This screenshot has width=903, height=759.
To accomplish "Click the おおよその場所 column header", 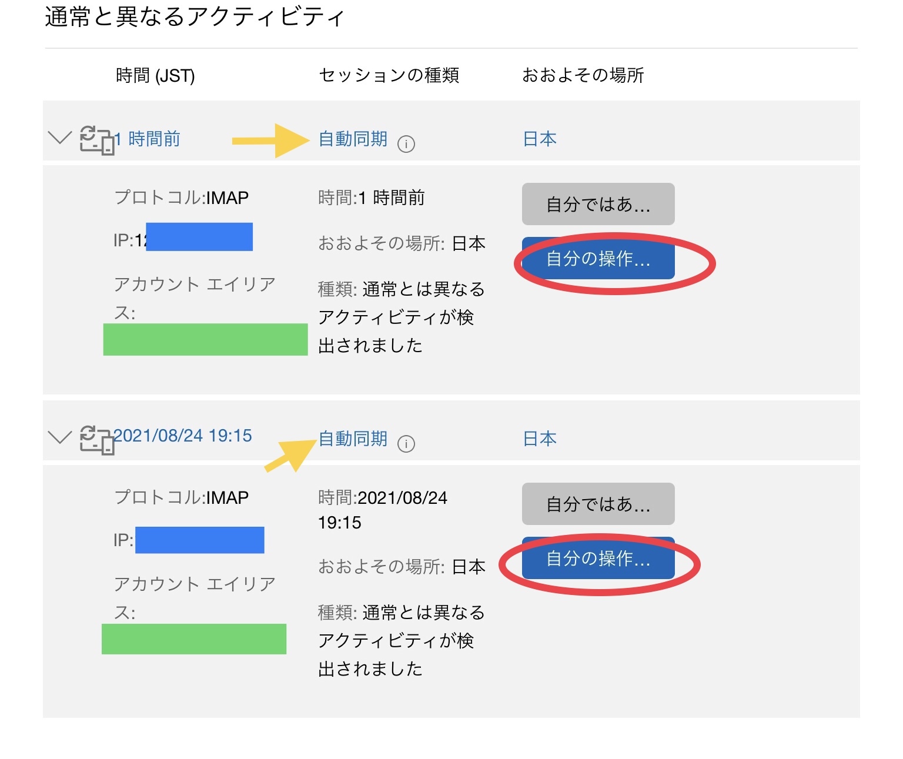I will click(x=583, y=75).
